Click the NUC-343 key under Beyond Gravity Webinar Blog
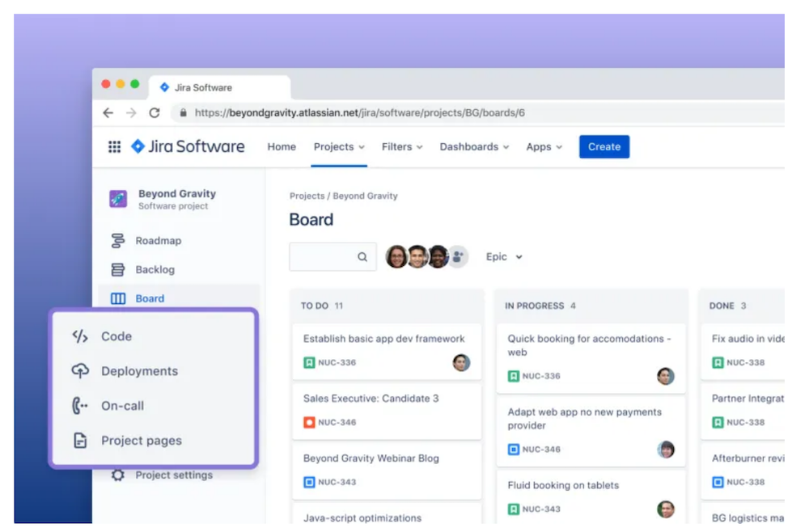Screen dimensions: 809x532 337,482
